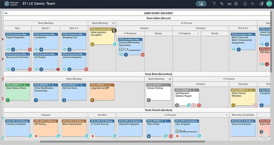Click connections icon on Paypal Integration card
Screen dimensions: 274x145
click(8, 50)
